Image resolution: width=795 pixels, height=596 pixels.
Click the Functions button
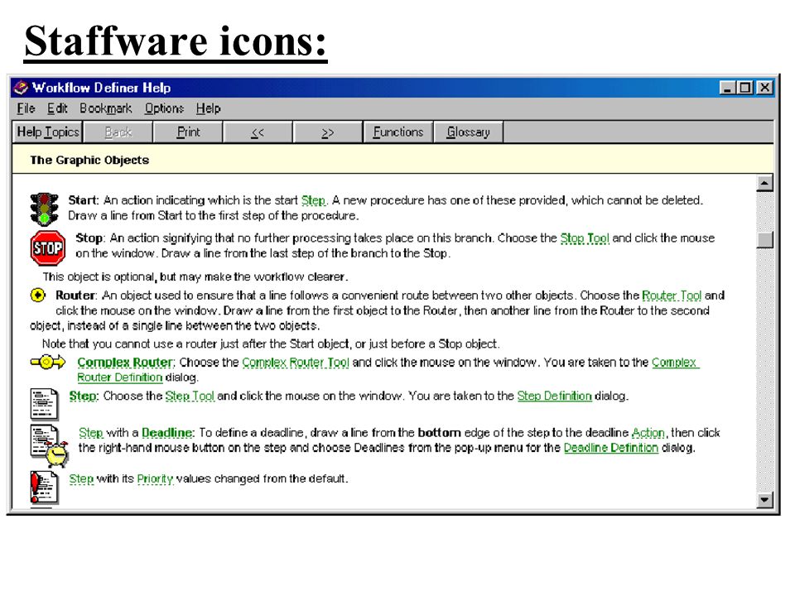pyautogui.click(x=398, y=132)
